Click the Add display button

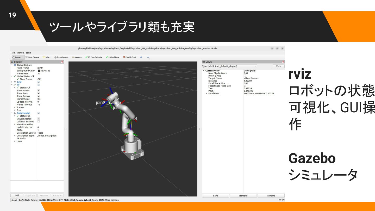tap(17, 195)
